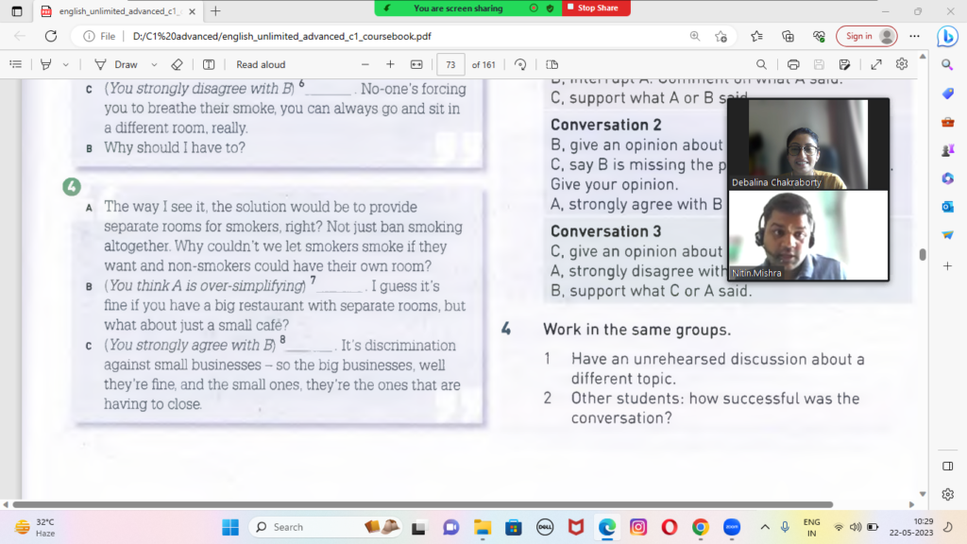Expand the Highlight color dropdown arrow
This screenshot has height=544, width=967.
65,64
